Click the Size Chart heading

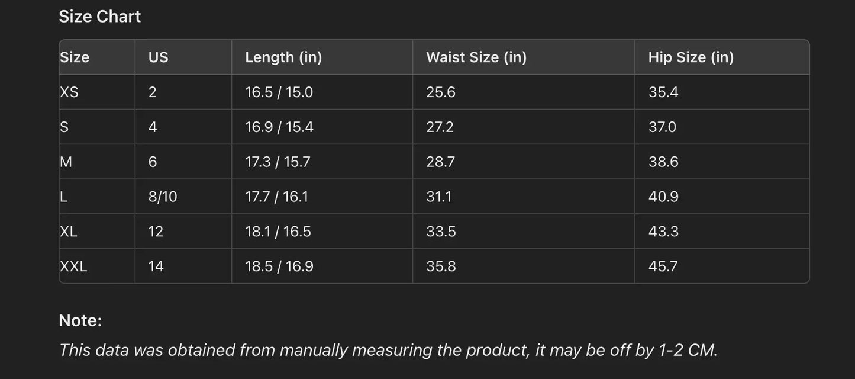[x=99, y=17]
